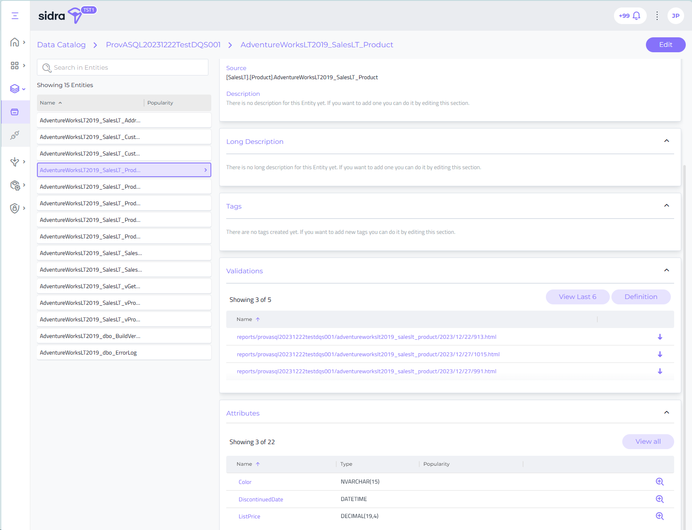Click the magnifier icon for ListPrice attribute
Screen dimensions: 692x530
[659, 516]
